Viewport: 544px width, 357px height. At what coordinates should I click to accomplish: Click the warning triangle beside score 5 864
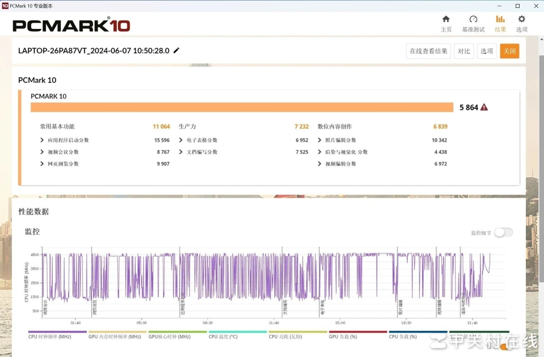point(484,107)
